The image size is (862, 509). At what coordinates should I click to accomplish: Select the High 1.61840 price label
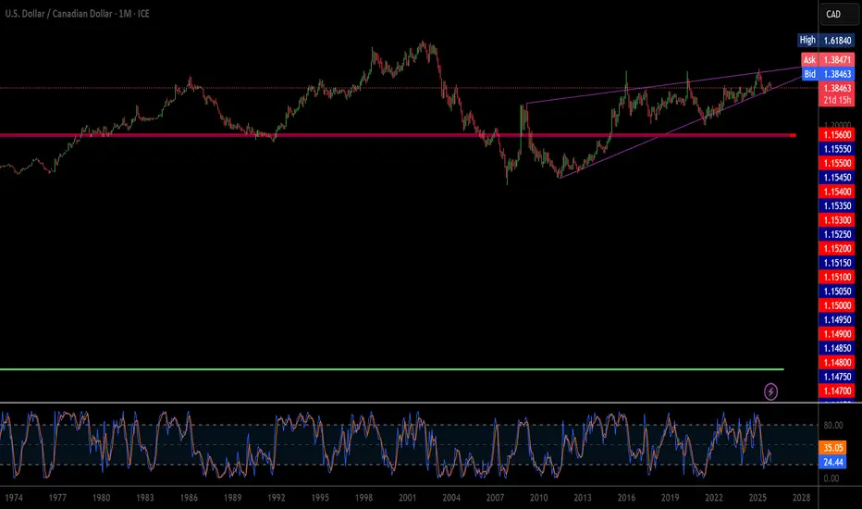coord(826,40)
